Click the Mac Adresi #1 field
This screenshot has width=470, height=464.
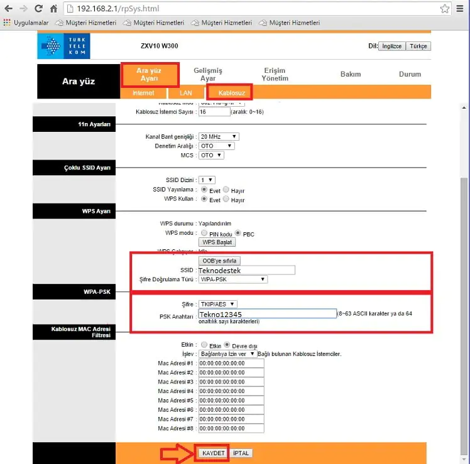point(231,364)
